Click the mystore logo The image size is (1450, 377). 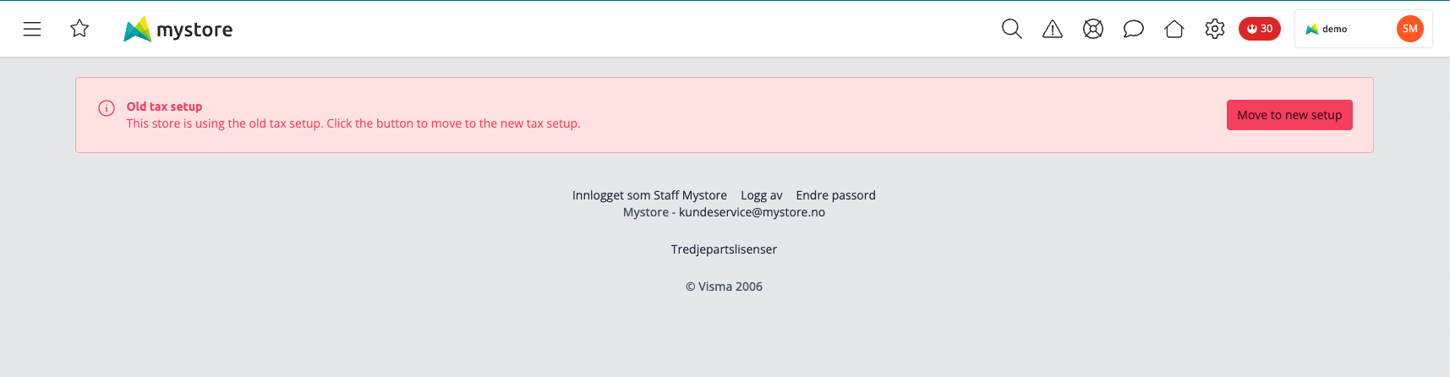pos(178,29)
